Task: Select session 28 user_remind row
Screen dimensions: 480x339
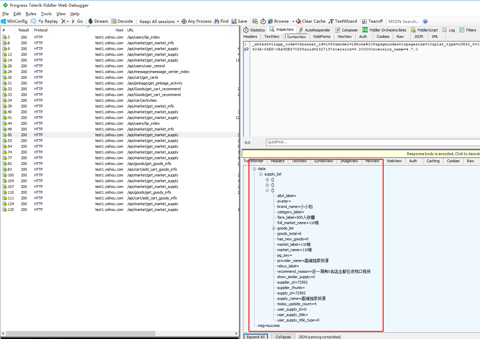Action: [x=120, y=66]
